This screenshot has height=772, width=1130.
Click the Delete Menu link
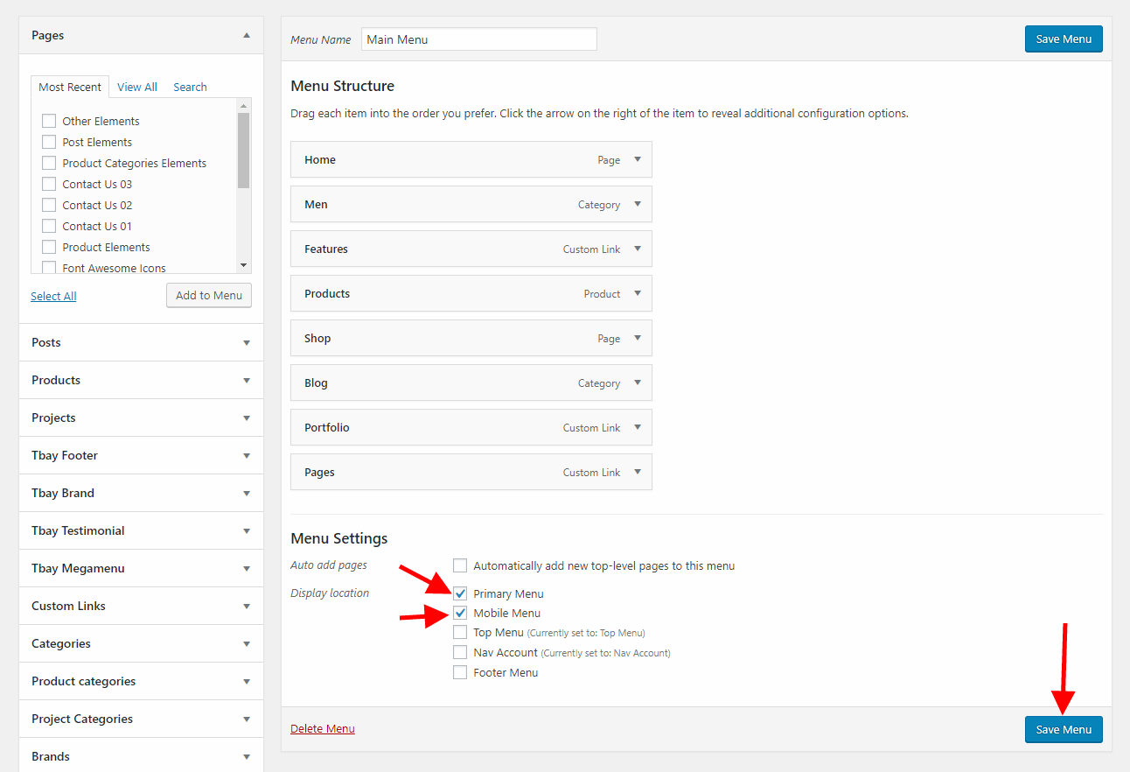[323, 729]
